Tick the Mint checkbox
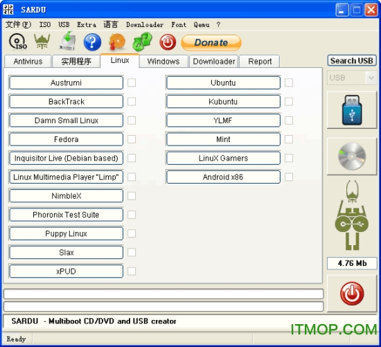The width and height of the screenshot is (381, 347). pos(289,139)
